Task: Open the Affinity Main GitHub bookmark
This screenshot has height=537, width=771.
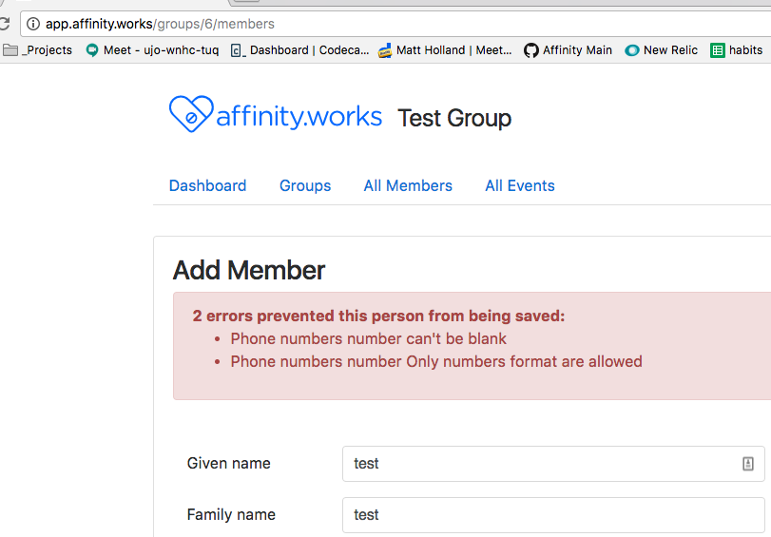Action: point(568,50)
